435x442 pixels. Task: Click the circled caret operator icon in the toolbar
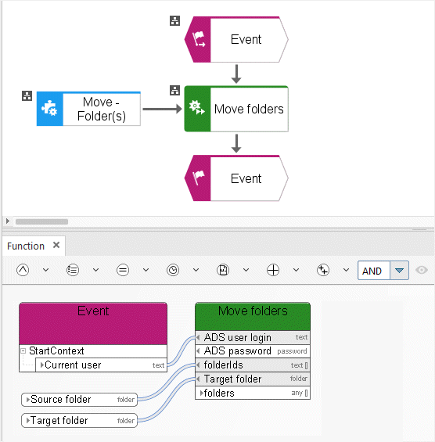tap(23, 270)
